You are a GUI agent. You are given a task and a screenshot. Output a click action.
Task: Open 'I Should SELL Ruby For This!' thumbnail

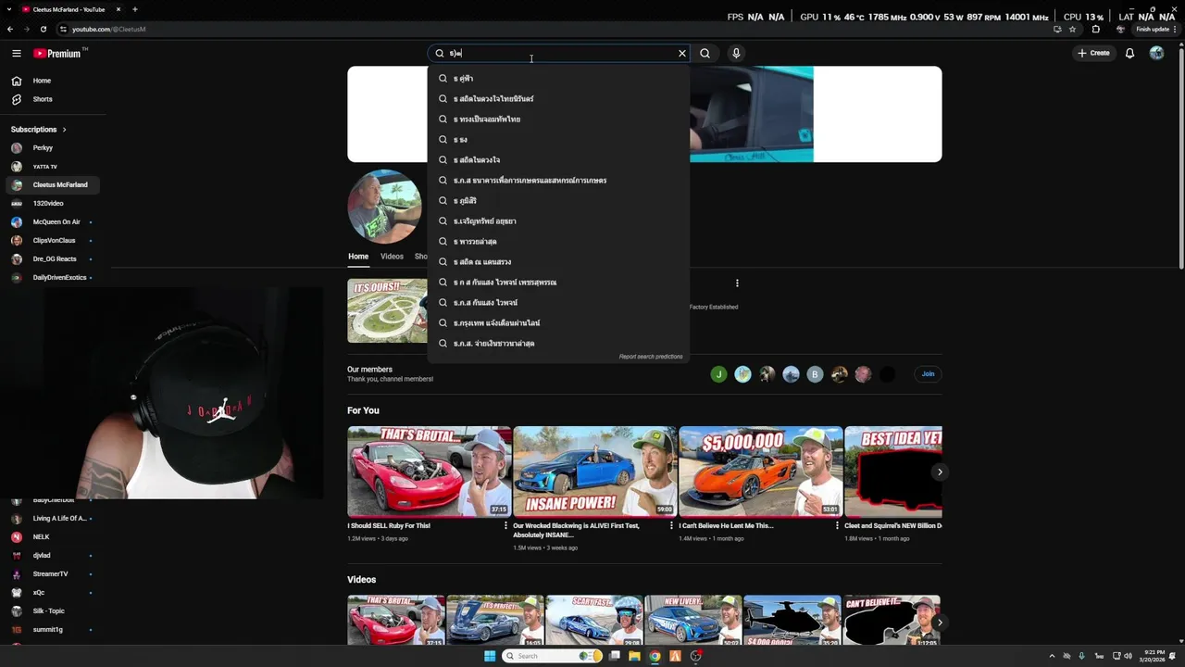click(430, 472)
